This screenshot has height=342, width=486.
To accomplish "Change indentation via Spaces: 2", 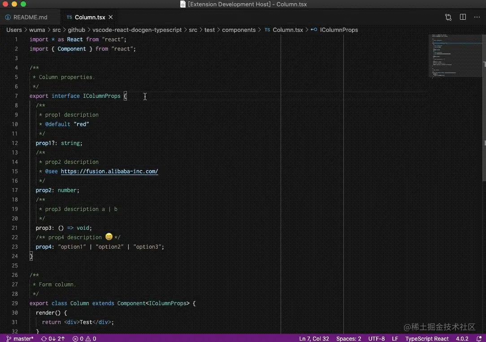I will pos(349,338).
